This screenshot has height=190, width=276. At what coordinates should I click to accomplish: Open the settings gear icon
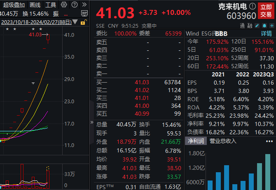pos(64,5)
